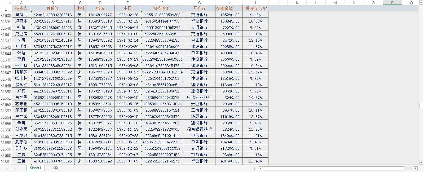
Task: Click the 生日 header cell
Action: [x=128, y=8]
